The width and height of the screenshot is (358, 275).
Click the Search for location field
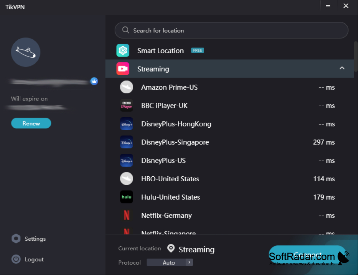click(x=231, y=30)
